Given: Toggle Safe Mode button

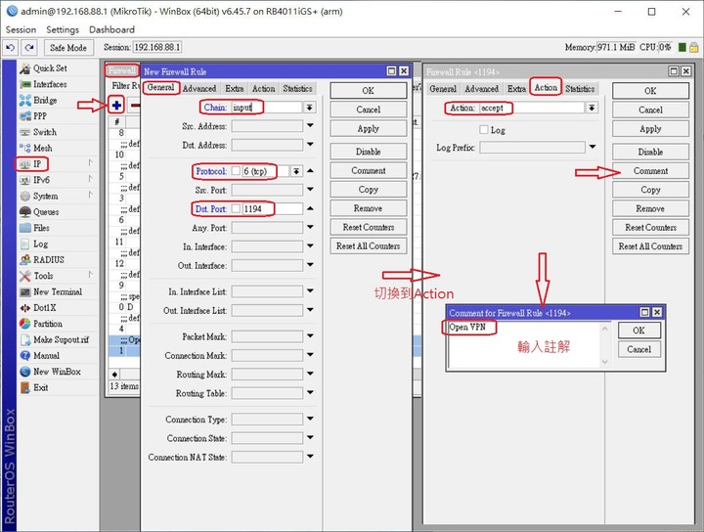Looking at the screenshot, I should pos(68,47).
